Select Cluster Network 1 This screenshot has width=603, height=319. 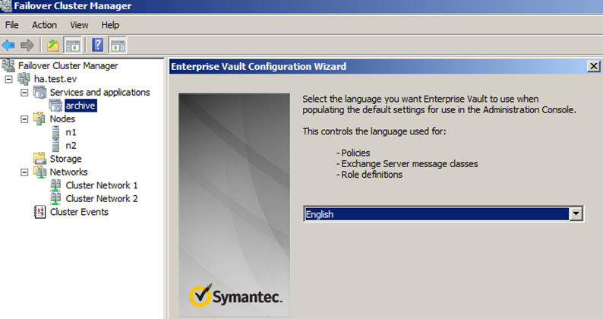click(102, 185)
